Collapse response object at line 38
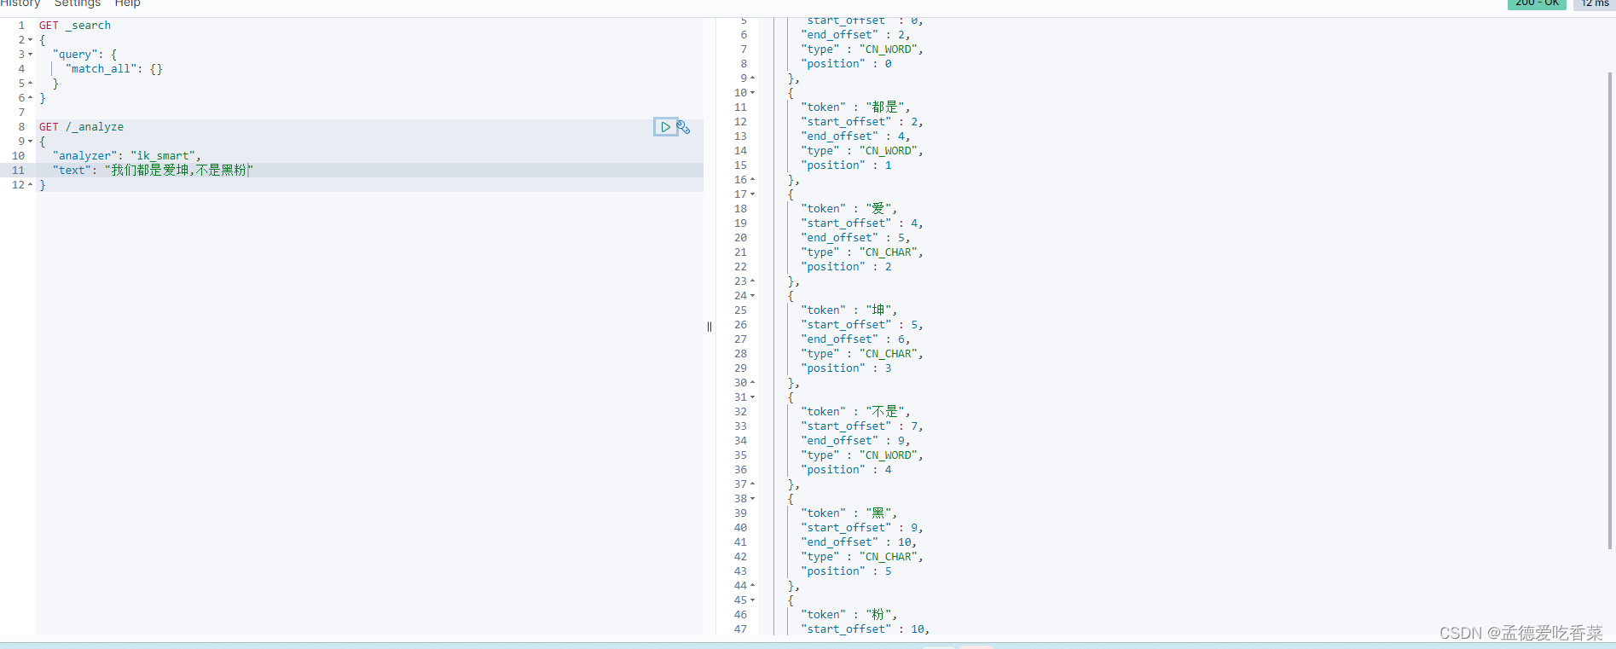 [752, 499]
